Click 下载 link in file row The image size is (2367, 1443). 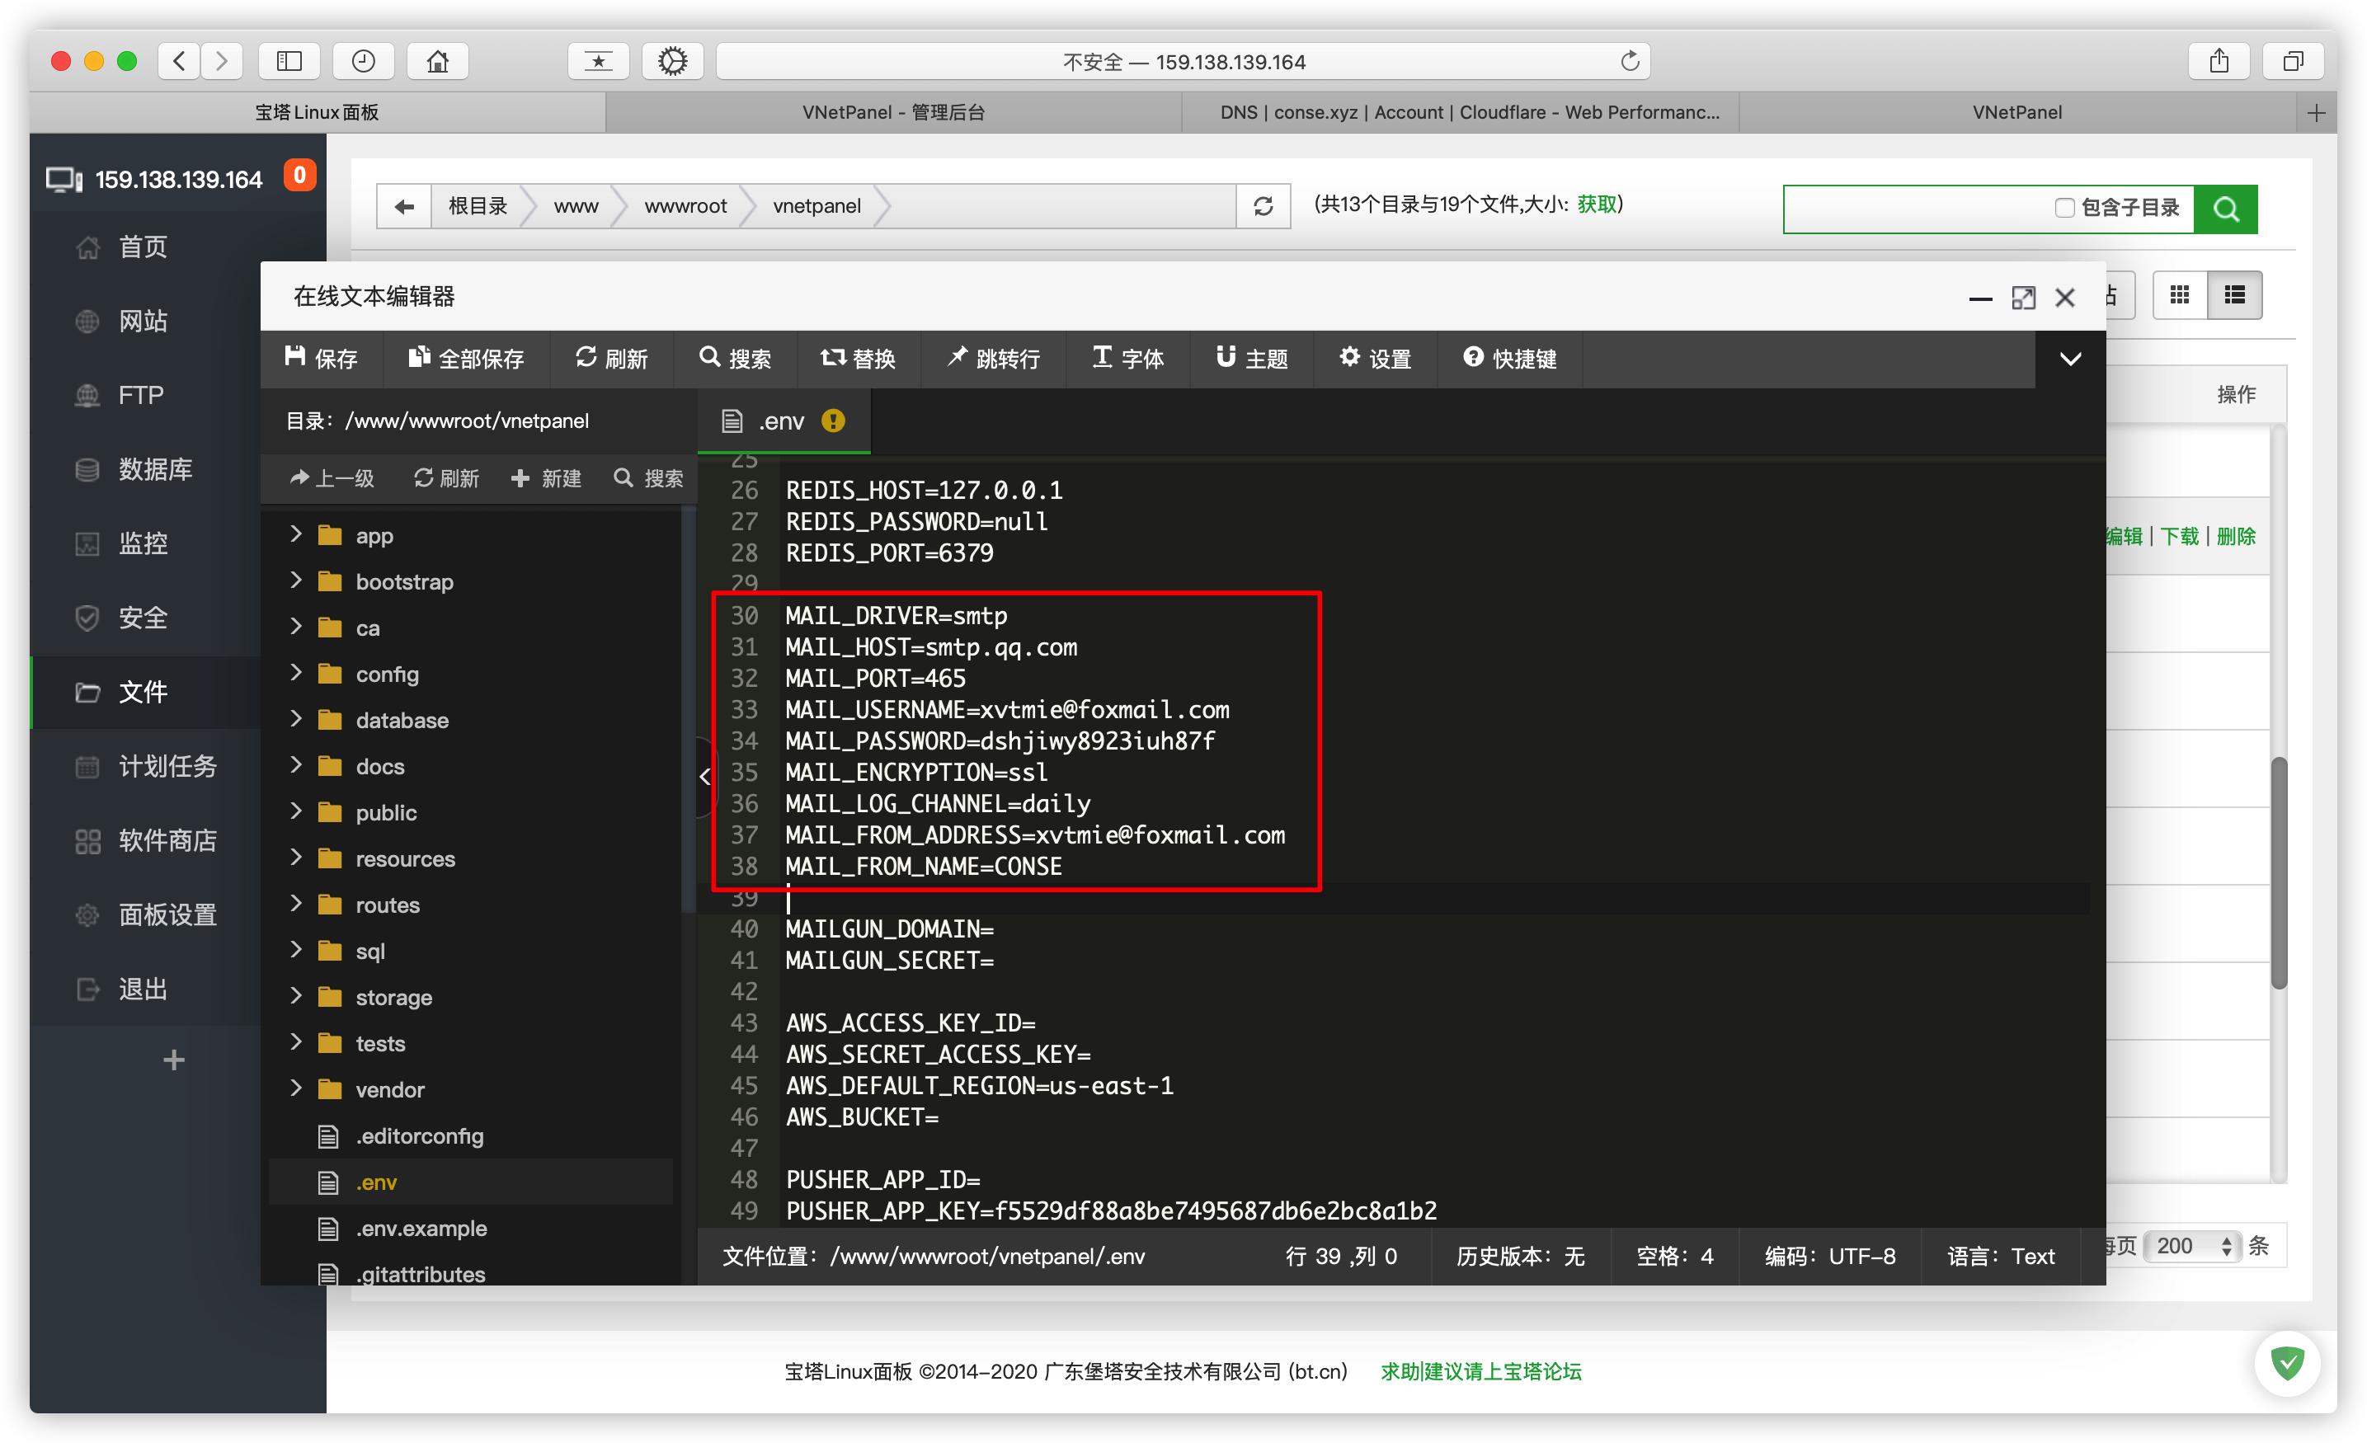pos(2180,536)
